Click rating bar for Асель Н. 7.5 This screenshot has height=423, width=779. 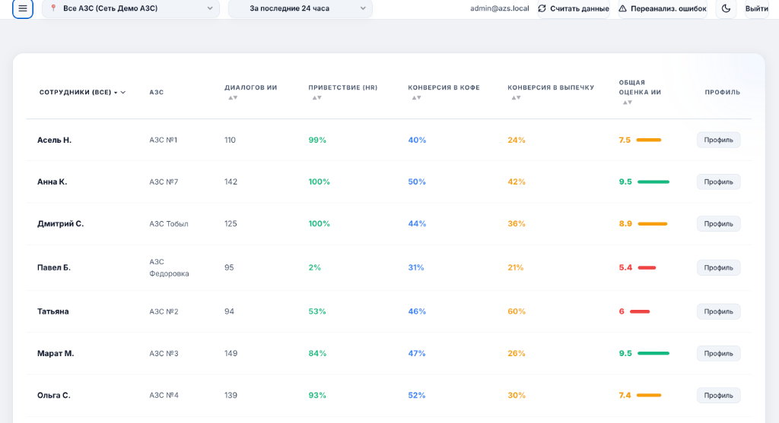tap(649, 140)
